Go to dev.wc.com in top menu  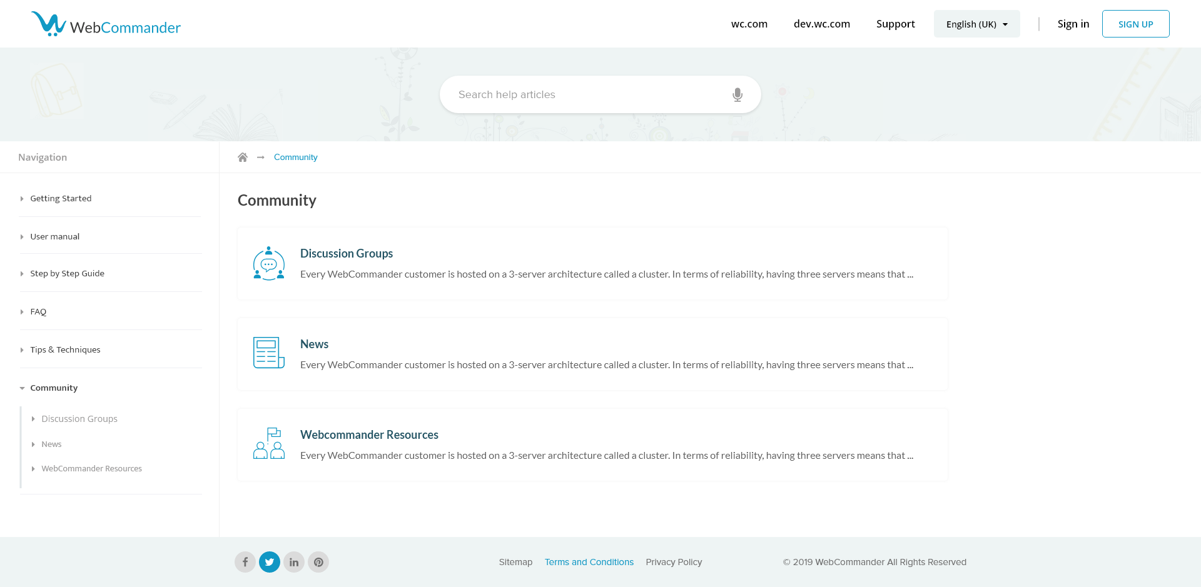821,24
